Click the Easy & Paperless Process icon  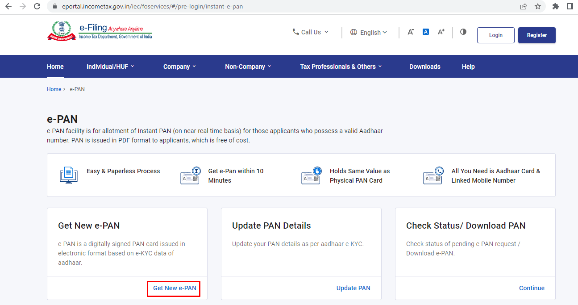(68, 175)
